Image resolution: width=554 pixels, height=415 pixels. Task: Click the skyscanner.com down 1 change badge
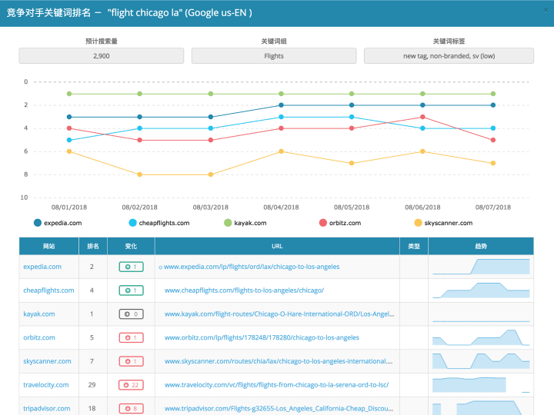point(131,361)
